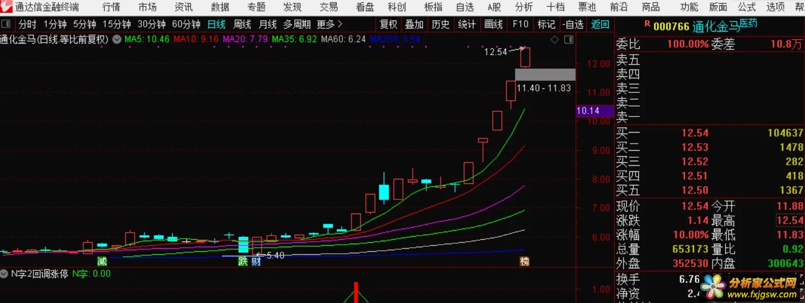Open the 选项 menu
The width and height of the screenshot is (805, 303).
pos(776,7)
